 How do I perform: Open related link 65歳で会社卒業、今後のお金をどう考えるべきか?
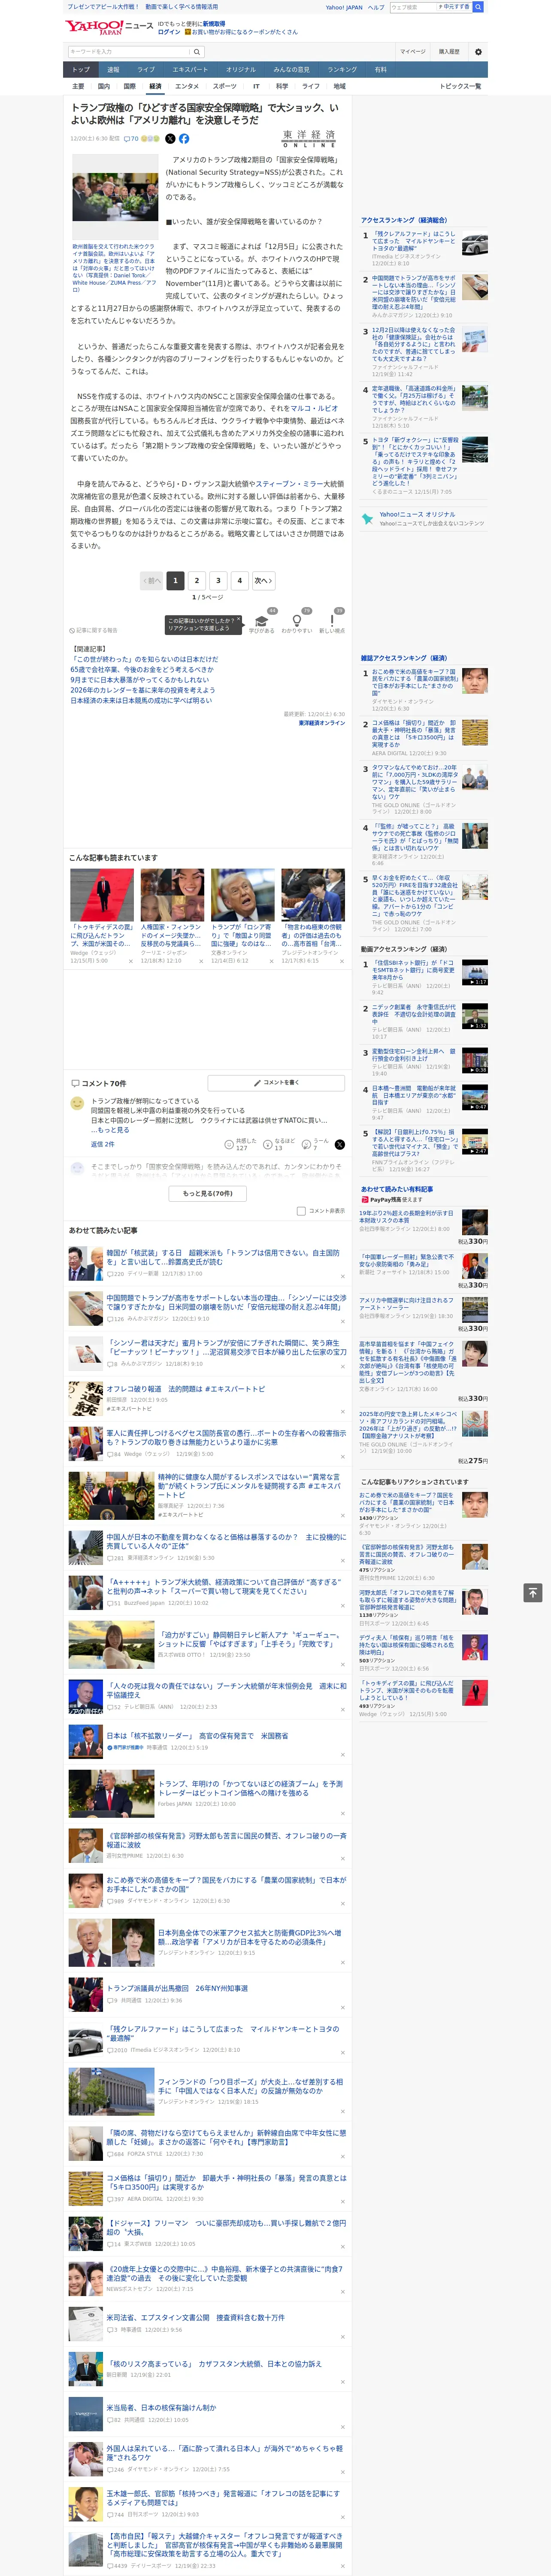tap(142, 670)
